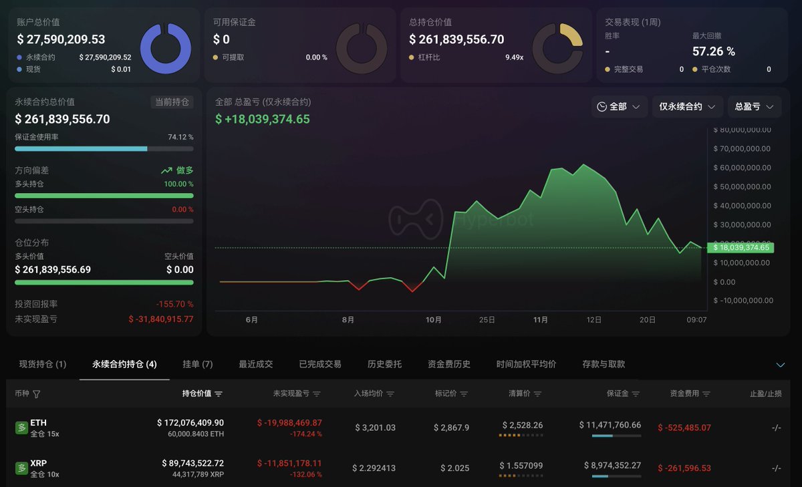Sort by 清算价 using its sort icon
The width and height of the screenshot is (802, 487).
pos(537,394)
